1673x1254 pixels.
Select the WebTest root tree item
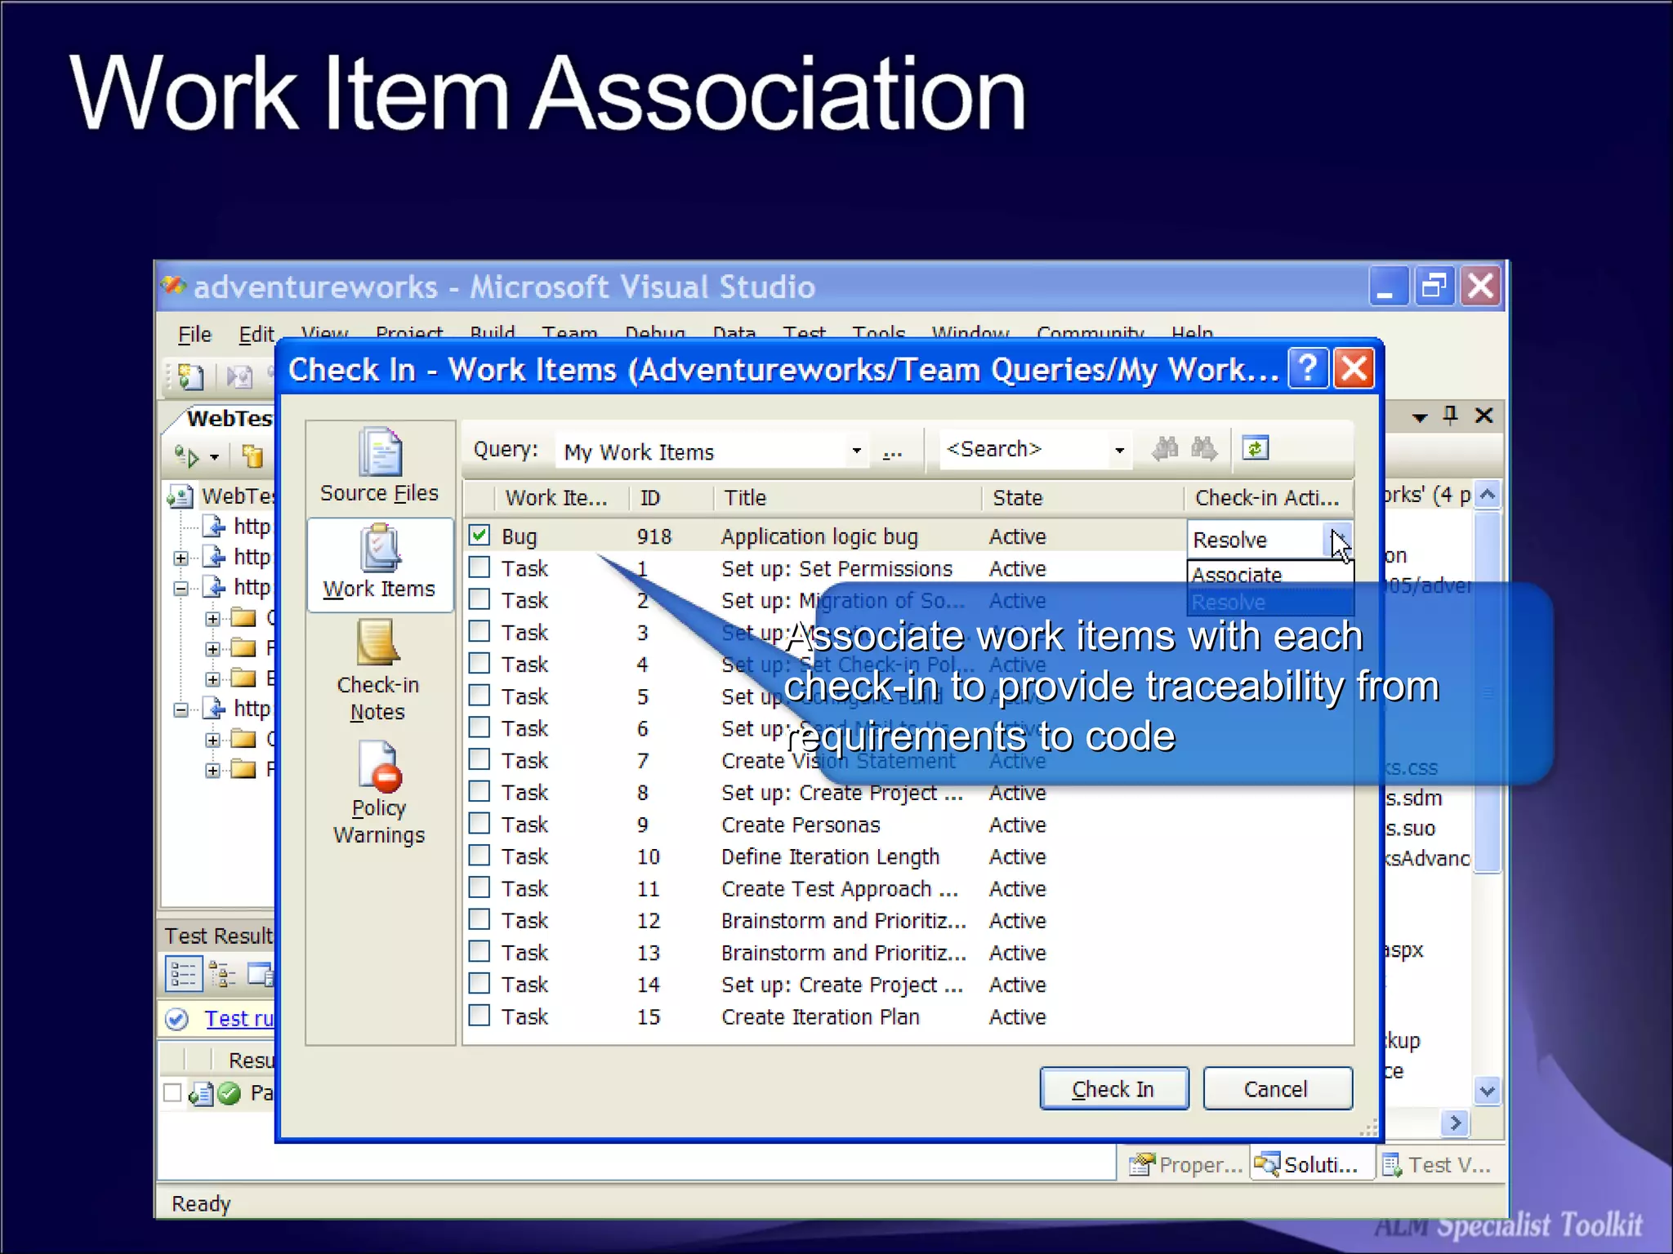[237, 496]
